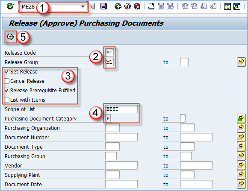Go to Previous Page icon
The width and height of the screenshot is (248, 191).
coord(194,6)
